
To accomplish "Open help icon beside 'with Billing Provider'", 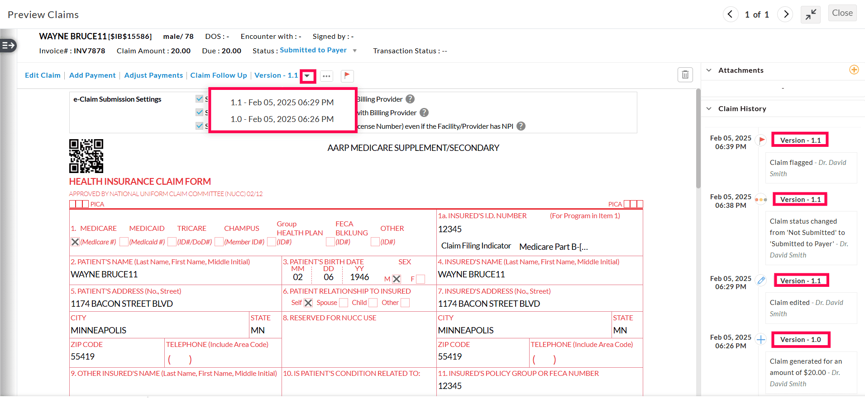I will (424, 112).
